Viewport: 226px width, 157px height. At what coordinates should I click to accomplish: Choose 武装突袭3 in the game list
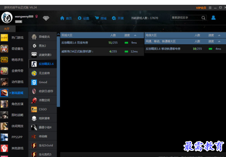(x=43, y=55)
